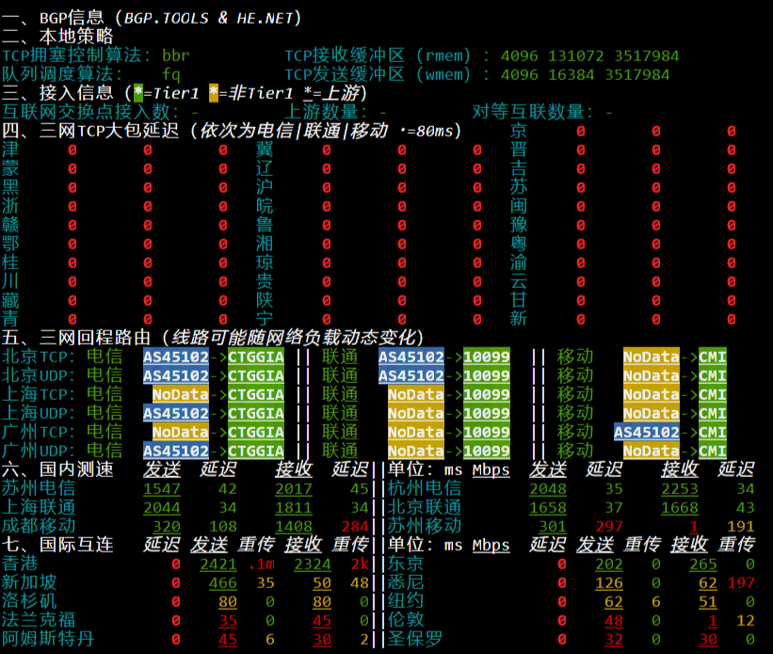Select the 东京 row label
Screen dimensions: 773x654
pos(406,564)
